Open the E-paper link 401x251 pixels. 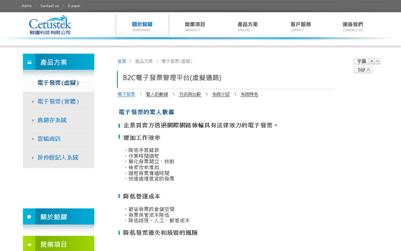click(x=74, y=6)
